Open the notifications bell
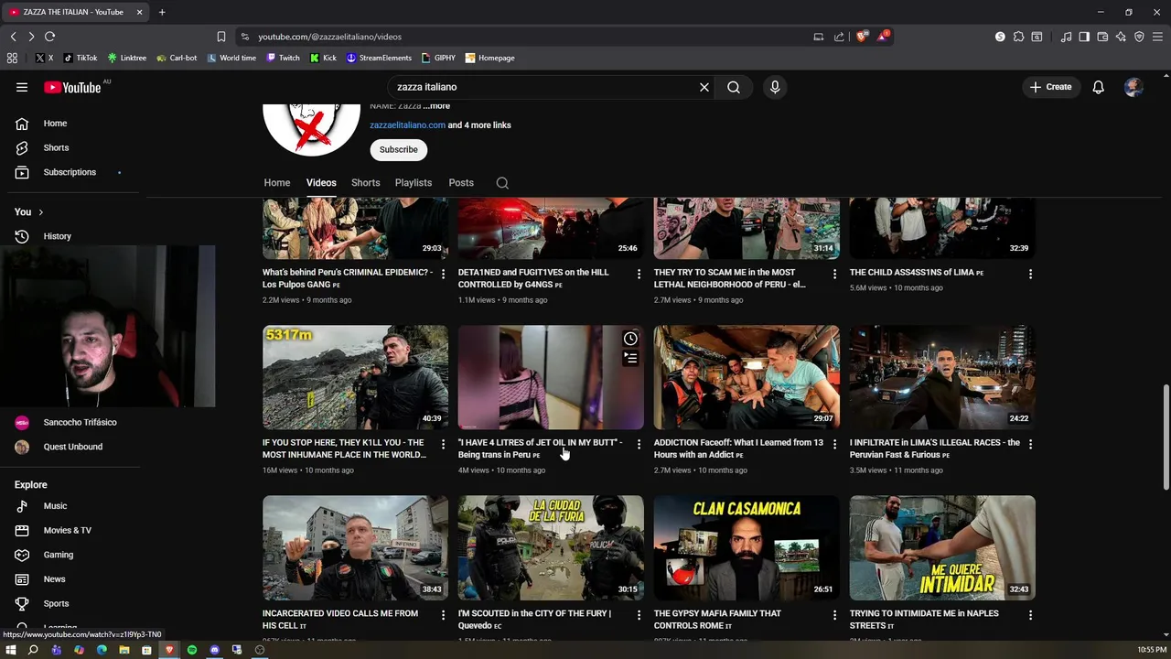1171x659 pixels. 1098,87
